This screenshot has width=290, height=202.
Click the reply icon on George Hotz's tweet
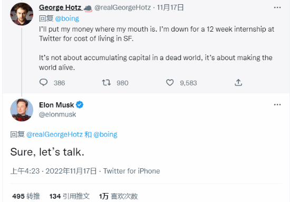pyautogui.click(x=43, y=82)
